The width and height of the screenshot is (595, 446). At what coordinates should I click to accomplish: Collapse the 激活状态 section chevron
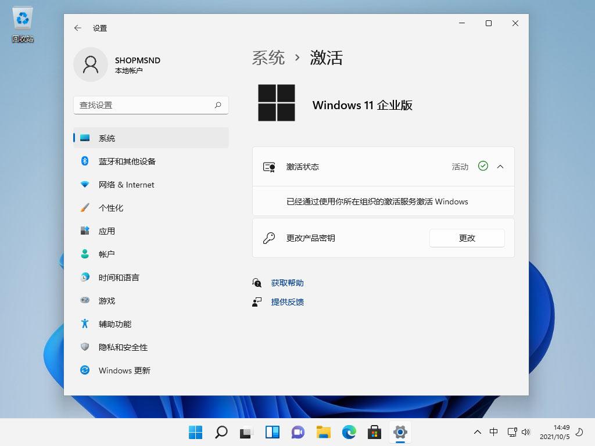coord(500,167)
